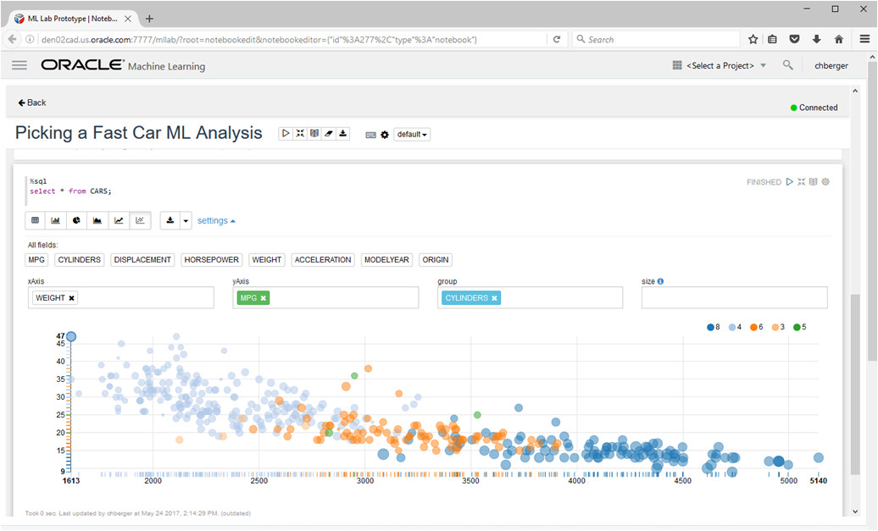Viewport: 878px width, 531px height.
Task: Select the pie chart visualization
Action: click(76, 220)
